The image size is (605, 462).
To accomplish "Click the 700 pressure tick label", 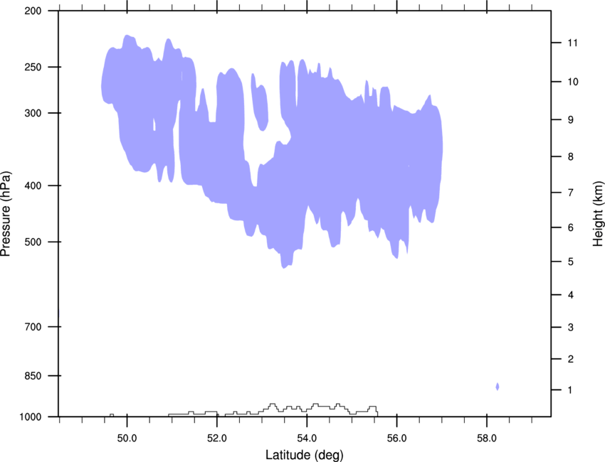I will [x=33, y=327].
